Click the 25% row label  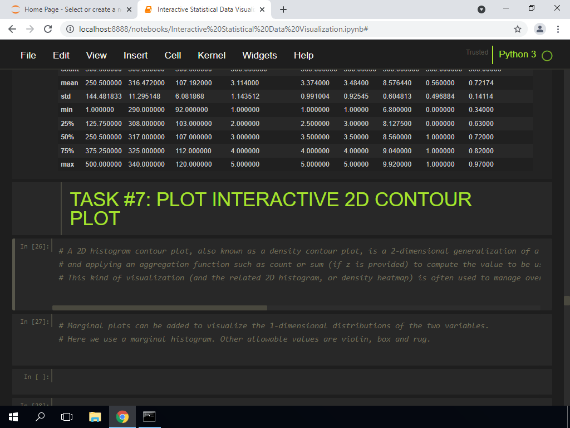pos(67,124)
